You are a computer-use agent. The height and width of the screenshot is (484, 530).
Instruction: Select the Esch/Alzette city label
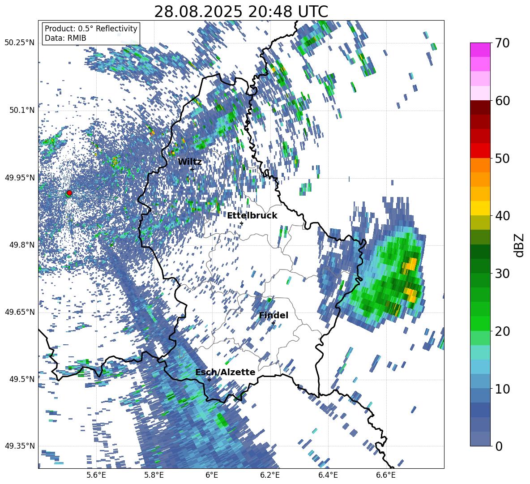225,372
